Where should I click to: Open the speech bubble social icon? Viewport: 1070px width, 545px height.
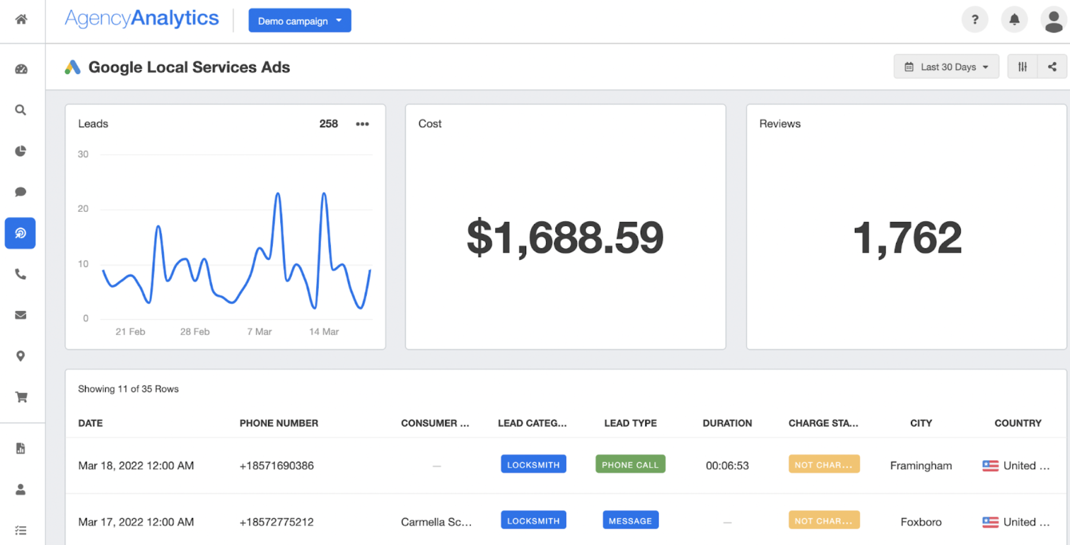[21, 192]
